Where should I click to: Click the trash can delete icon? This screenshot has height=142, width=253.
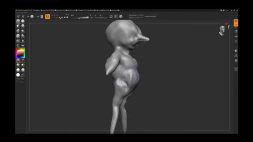click(x=236, y=69)
